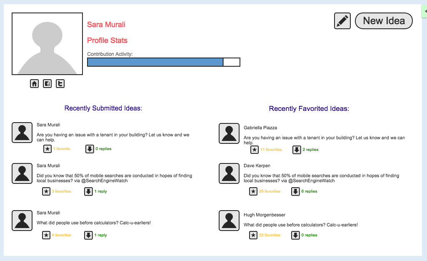
Task: Click avatar beside Sara's submitted mobile searches idea
Action: pos(22,173)
